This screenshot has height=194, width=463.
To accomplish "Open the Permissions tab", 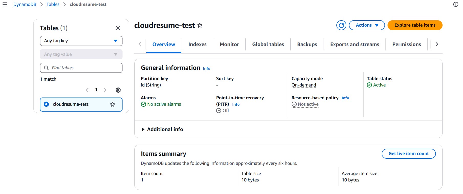I will [407, 45].
